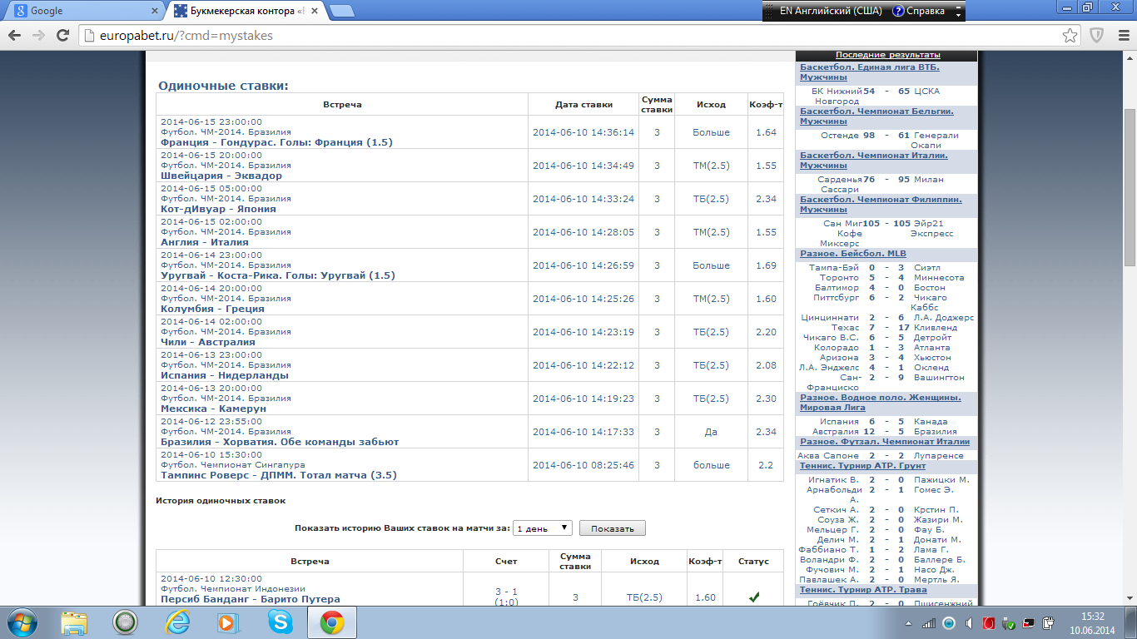Click the browser back arrow
The width and height of the screenshot is (1137, 639).
click(x=14, y=36)
